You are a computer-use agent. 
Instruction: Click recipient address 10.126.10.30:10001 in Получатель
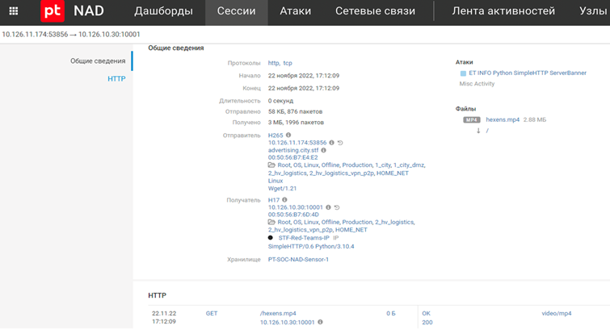pyautogui.click(x=295, y=207)
